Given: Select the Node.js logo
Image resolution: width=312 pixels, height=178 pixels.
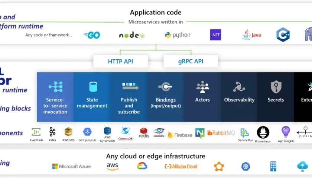Looking at the screenshot, I should pyautogui.click(x=132, y=35).
